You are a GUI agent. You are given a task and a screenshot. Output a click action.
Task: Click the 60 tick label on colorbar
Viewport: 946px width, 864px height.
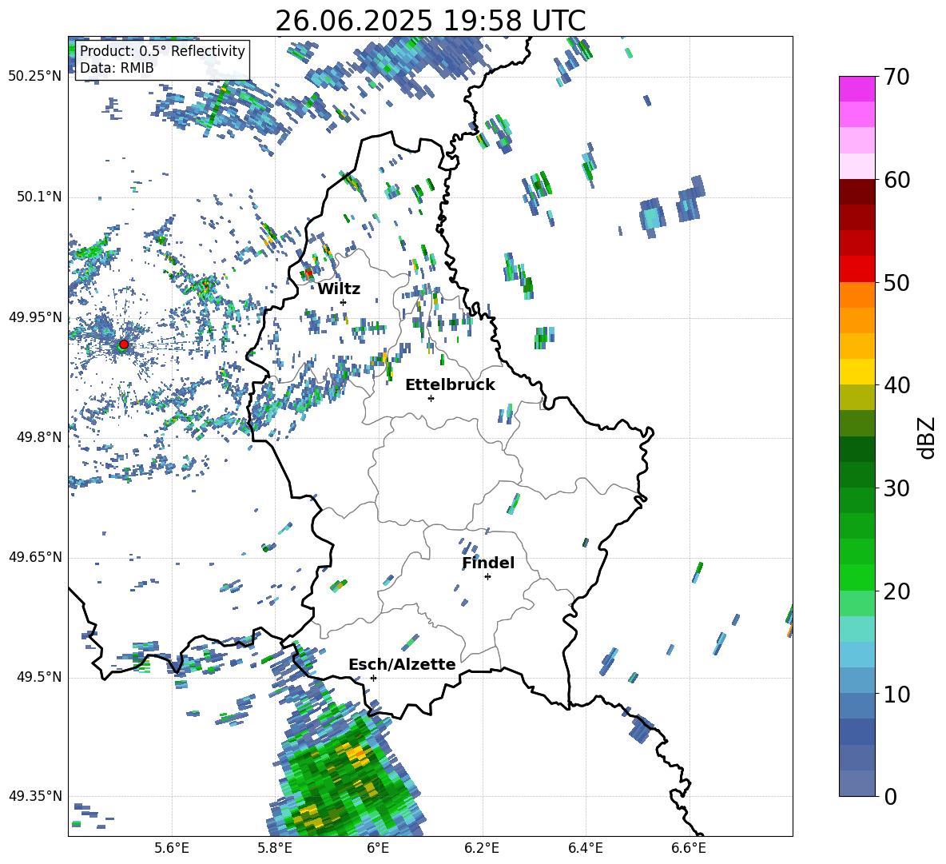click(x=896, y=180)
